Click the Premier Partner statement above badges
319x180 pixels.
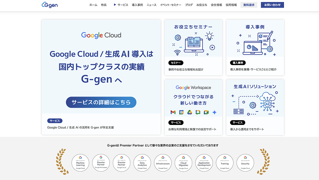click(x=163, y=145)
